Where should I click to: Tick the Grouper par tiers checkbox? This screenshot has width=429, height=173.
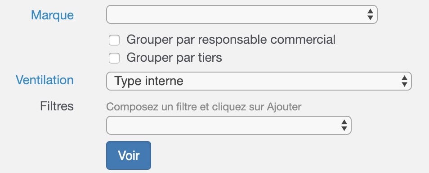[x=114, y=58]
